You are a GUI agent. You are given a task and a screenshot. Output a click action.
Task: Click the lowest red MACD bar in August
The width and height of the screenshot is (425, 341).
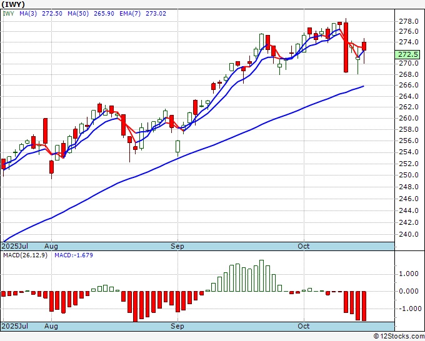(x=135, y=306)
